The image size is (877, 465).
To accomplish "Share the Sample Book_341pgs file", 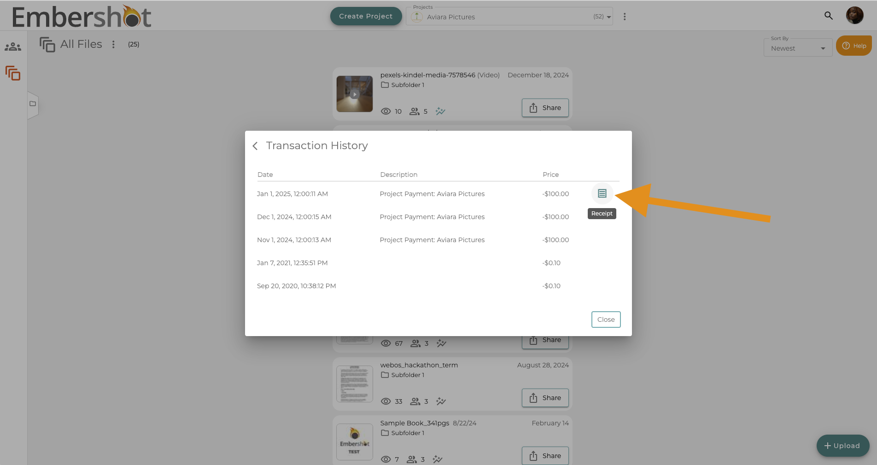I will coord(545,456).
